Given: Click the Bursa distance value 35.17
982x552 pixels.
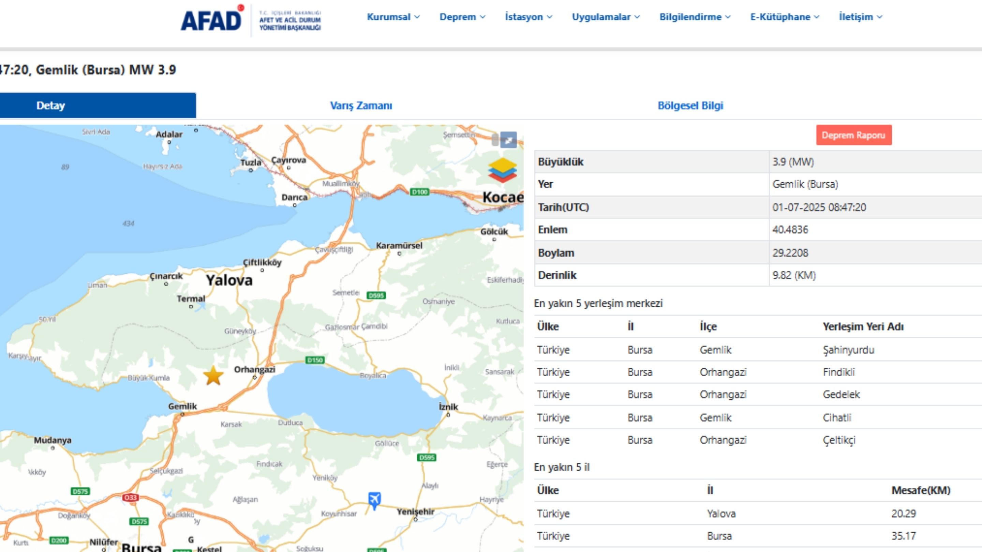Looking at the screenshot, I should point(904,536).
